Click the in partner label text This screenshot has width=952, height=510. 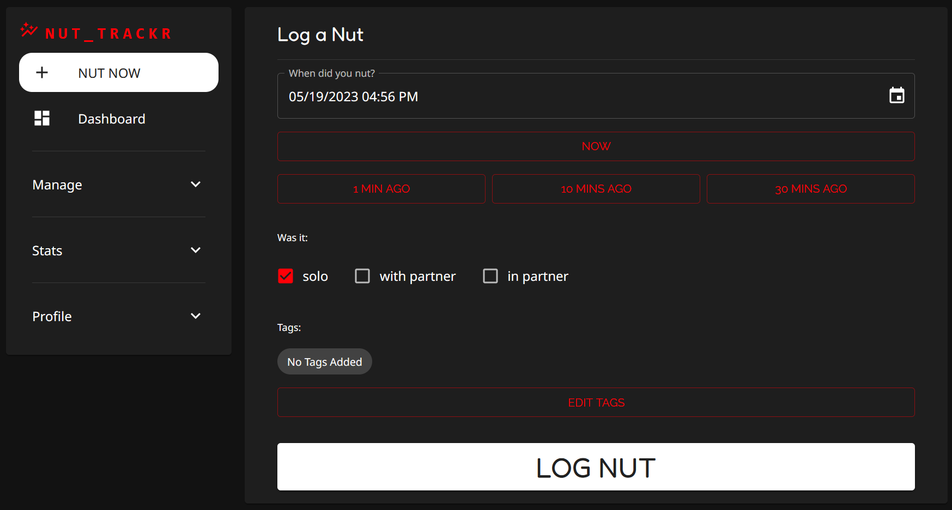(538, 276)
